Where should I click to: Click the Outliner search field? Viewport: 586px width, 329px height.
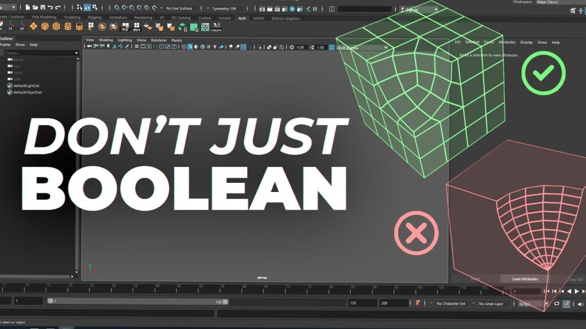(x=40, y=53)
